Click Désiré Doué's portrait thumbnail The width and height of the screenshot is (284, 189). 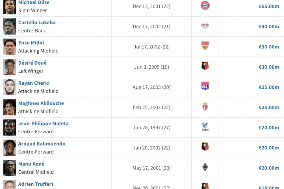pyautogui.click(x=10, y=67)
